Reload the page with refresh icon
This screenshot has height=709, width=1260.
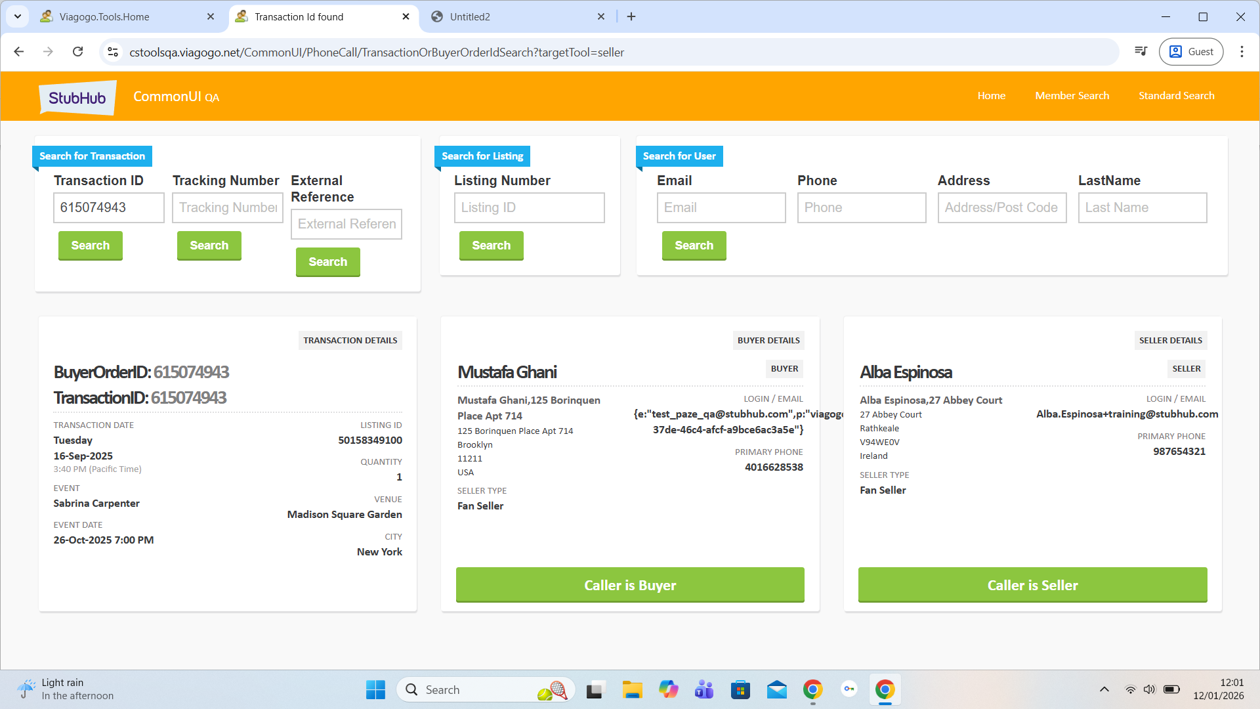77,52
